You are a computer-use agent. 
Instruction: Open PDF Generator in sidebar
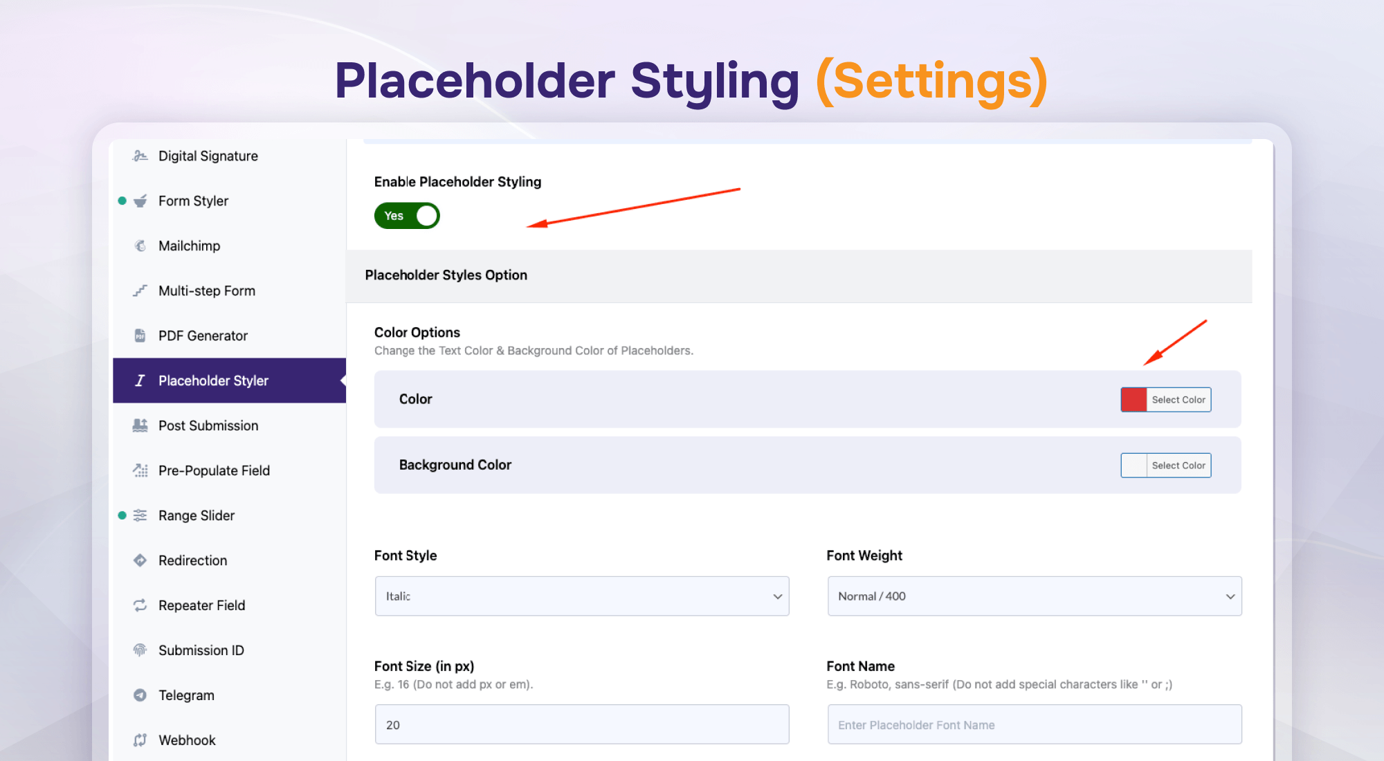coord(230,336)
